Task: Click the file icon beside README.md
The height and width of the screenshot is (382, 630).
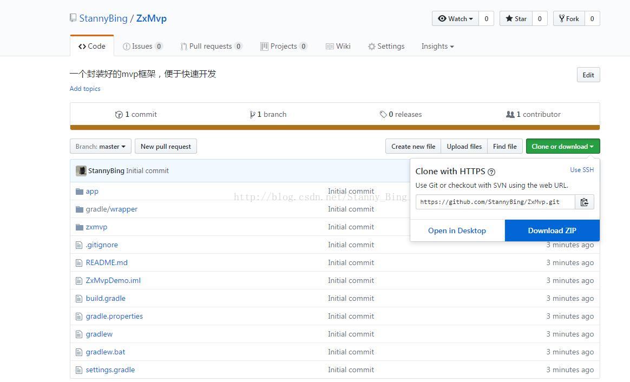Action: [x=79, y=263]
